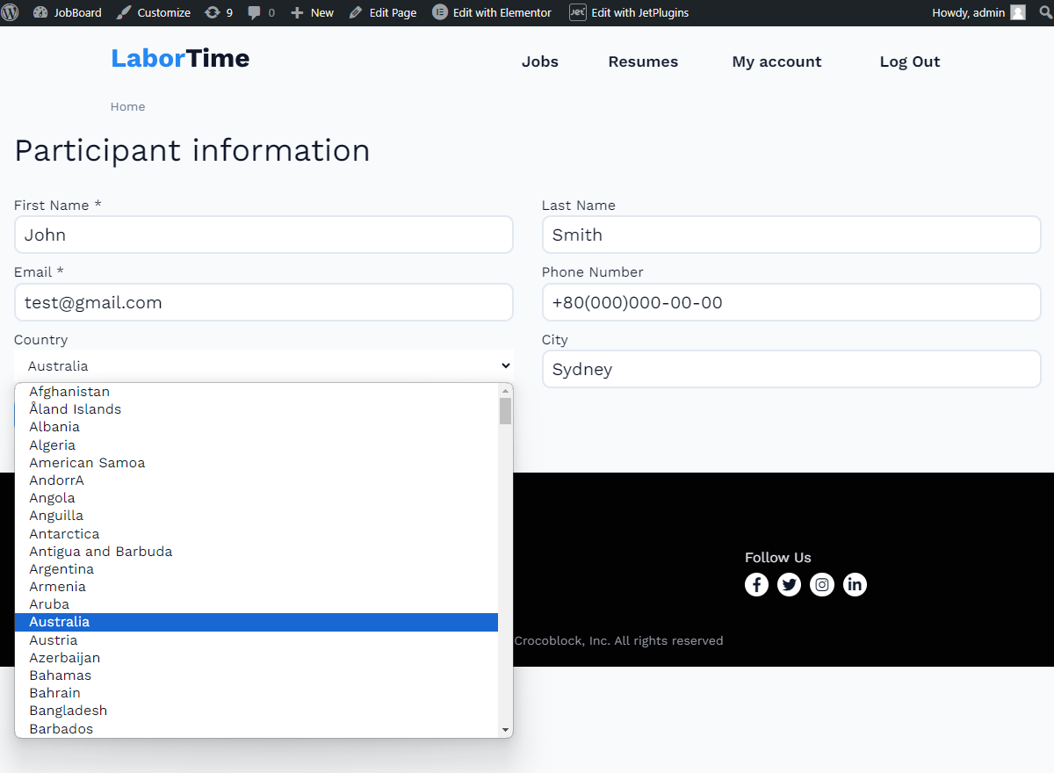Image resolution: width=1054 pixels, height=773 pixels.
Task: Click the Edit with JetPlugins icon
Action: click(x=577, y=12)
